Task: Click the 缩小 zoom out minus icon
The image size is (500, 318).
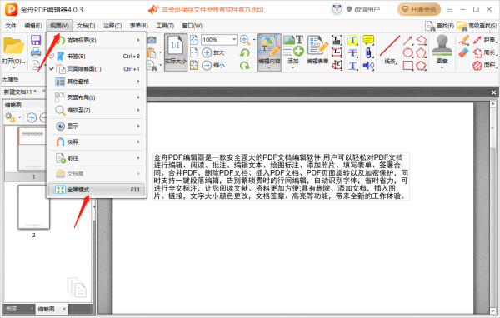Action: (207, 65)
